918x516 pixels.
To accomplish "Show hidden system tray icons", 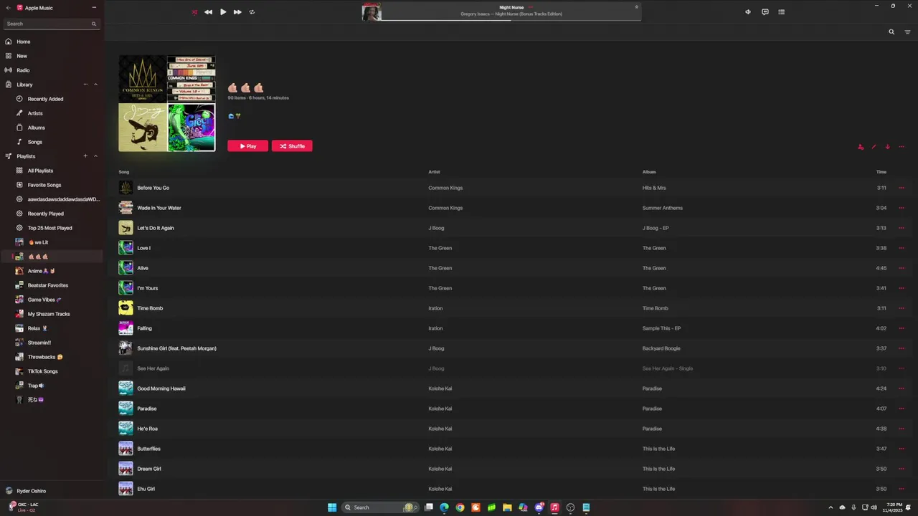I will click(x=831, y=507).
